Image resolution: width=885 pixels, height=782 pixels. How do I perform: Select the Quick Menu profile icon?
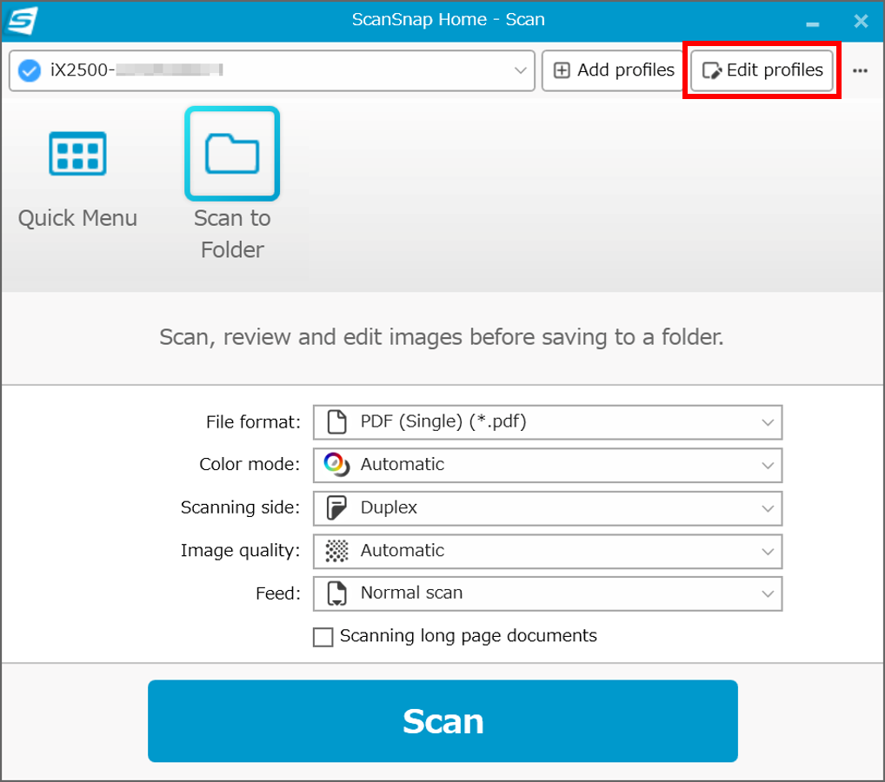pos(77,154)
